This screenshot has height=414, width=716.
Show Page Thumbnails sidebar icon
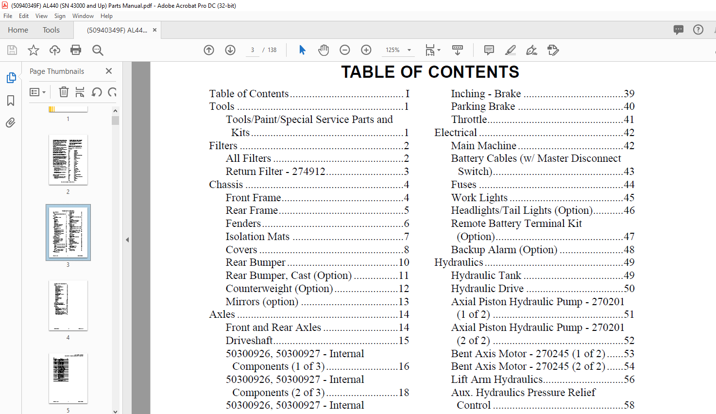pyautogui.click(x=11, y=78)
